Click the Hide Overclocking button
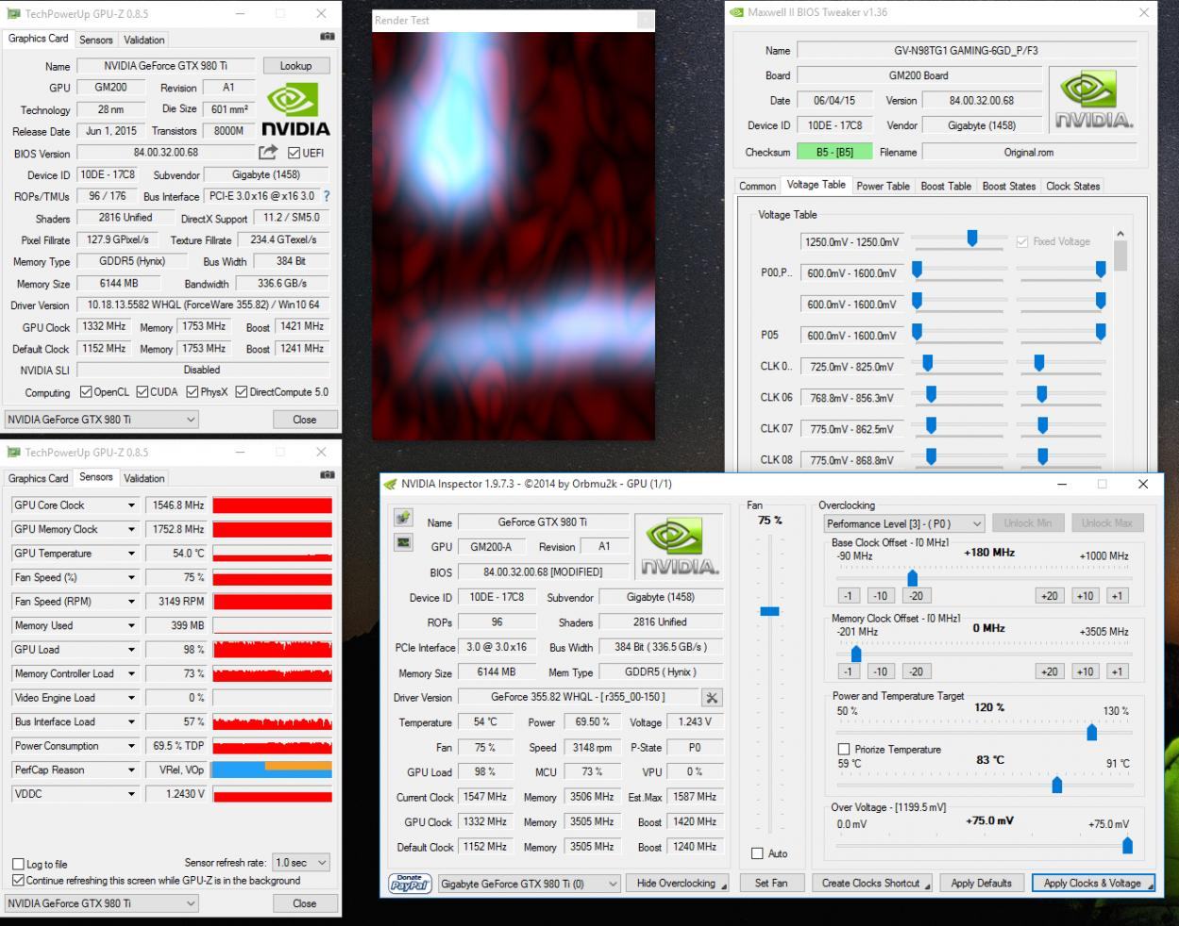 click(679, 884)
